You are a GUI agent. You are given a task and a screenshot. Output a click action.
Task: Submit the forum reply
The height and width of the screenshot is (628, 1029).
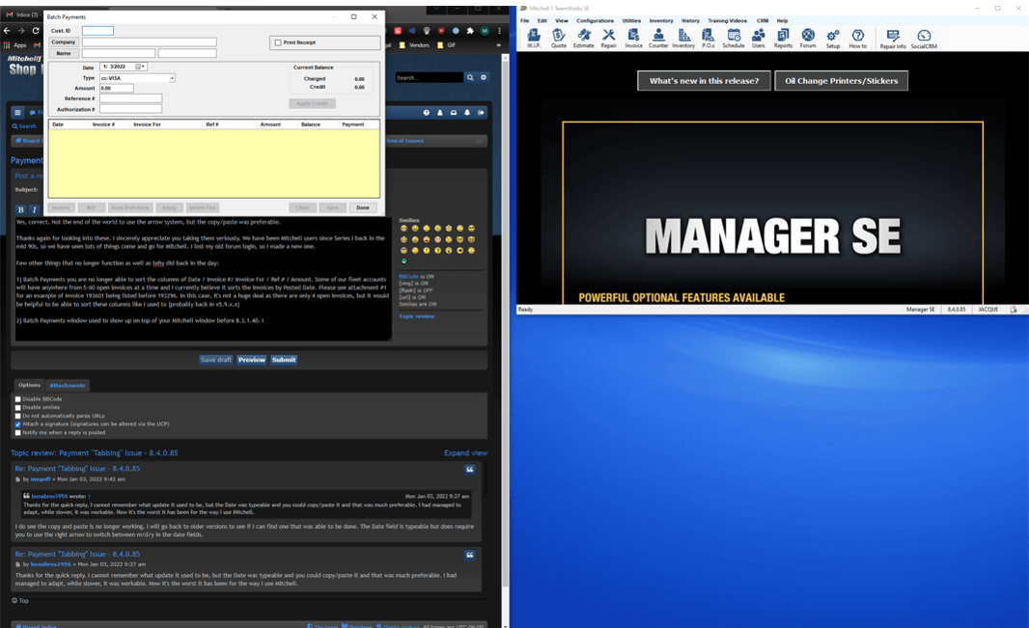[x=284, y=360]
